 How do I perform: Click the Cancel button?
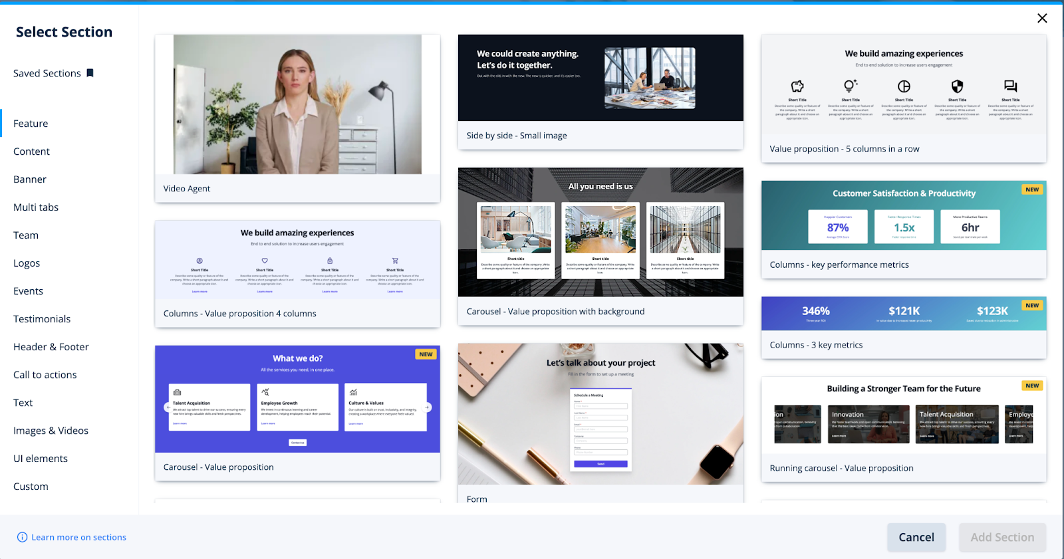pos(916,537)
